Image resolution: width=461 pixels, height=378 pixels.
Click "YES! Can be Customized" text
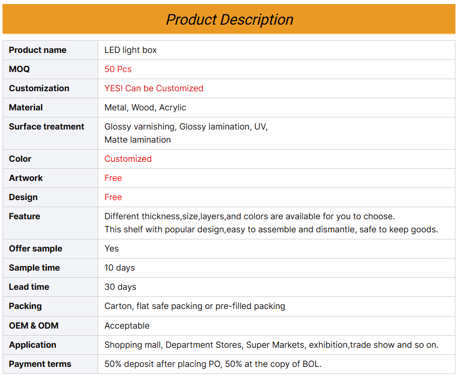154,88
